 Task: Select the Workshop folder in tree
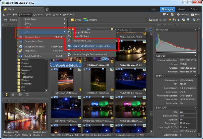27,83
